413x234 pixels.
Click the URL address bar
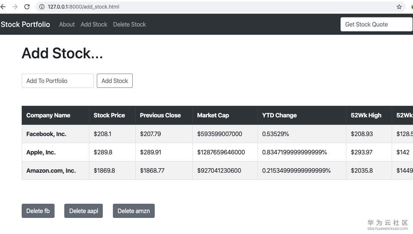click(x=187, y=7)
